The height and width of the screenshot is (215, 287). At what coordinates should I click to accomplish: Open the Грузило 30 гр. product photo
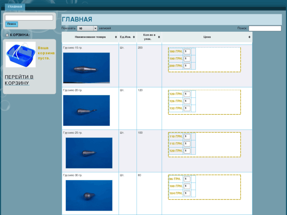pos(89,195)
